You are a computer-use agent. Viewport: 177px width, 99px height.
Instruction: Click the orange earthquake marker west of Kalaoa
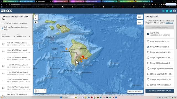tap(66, 49)
